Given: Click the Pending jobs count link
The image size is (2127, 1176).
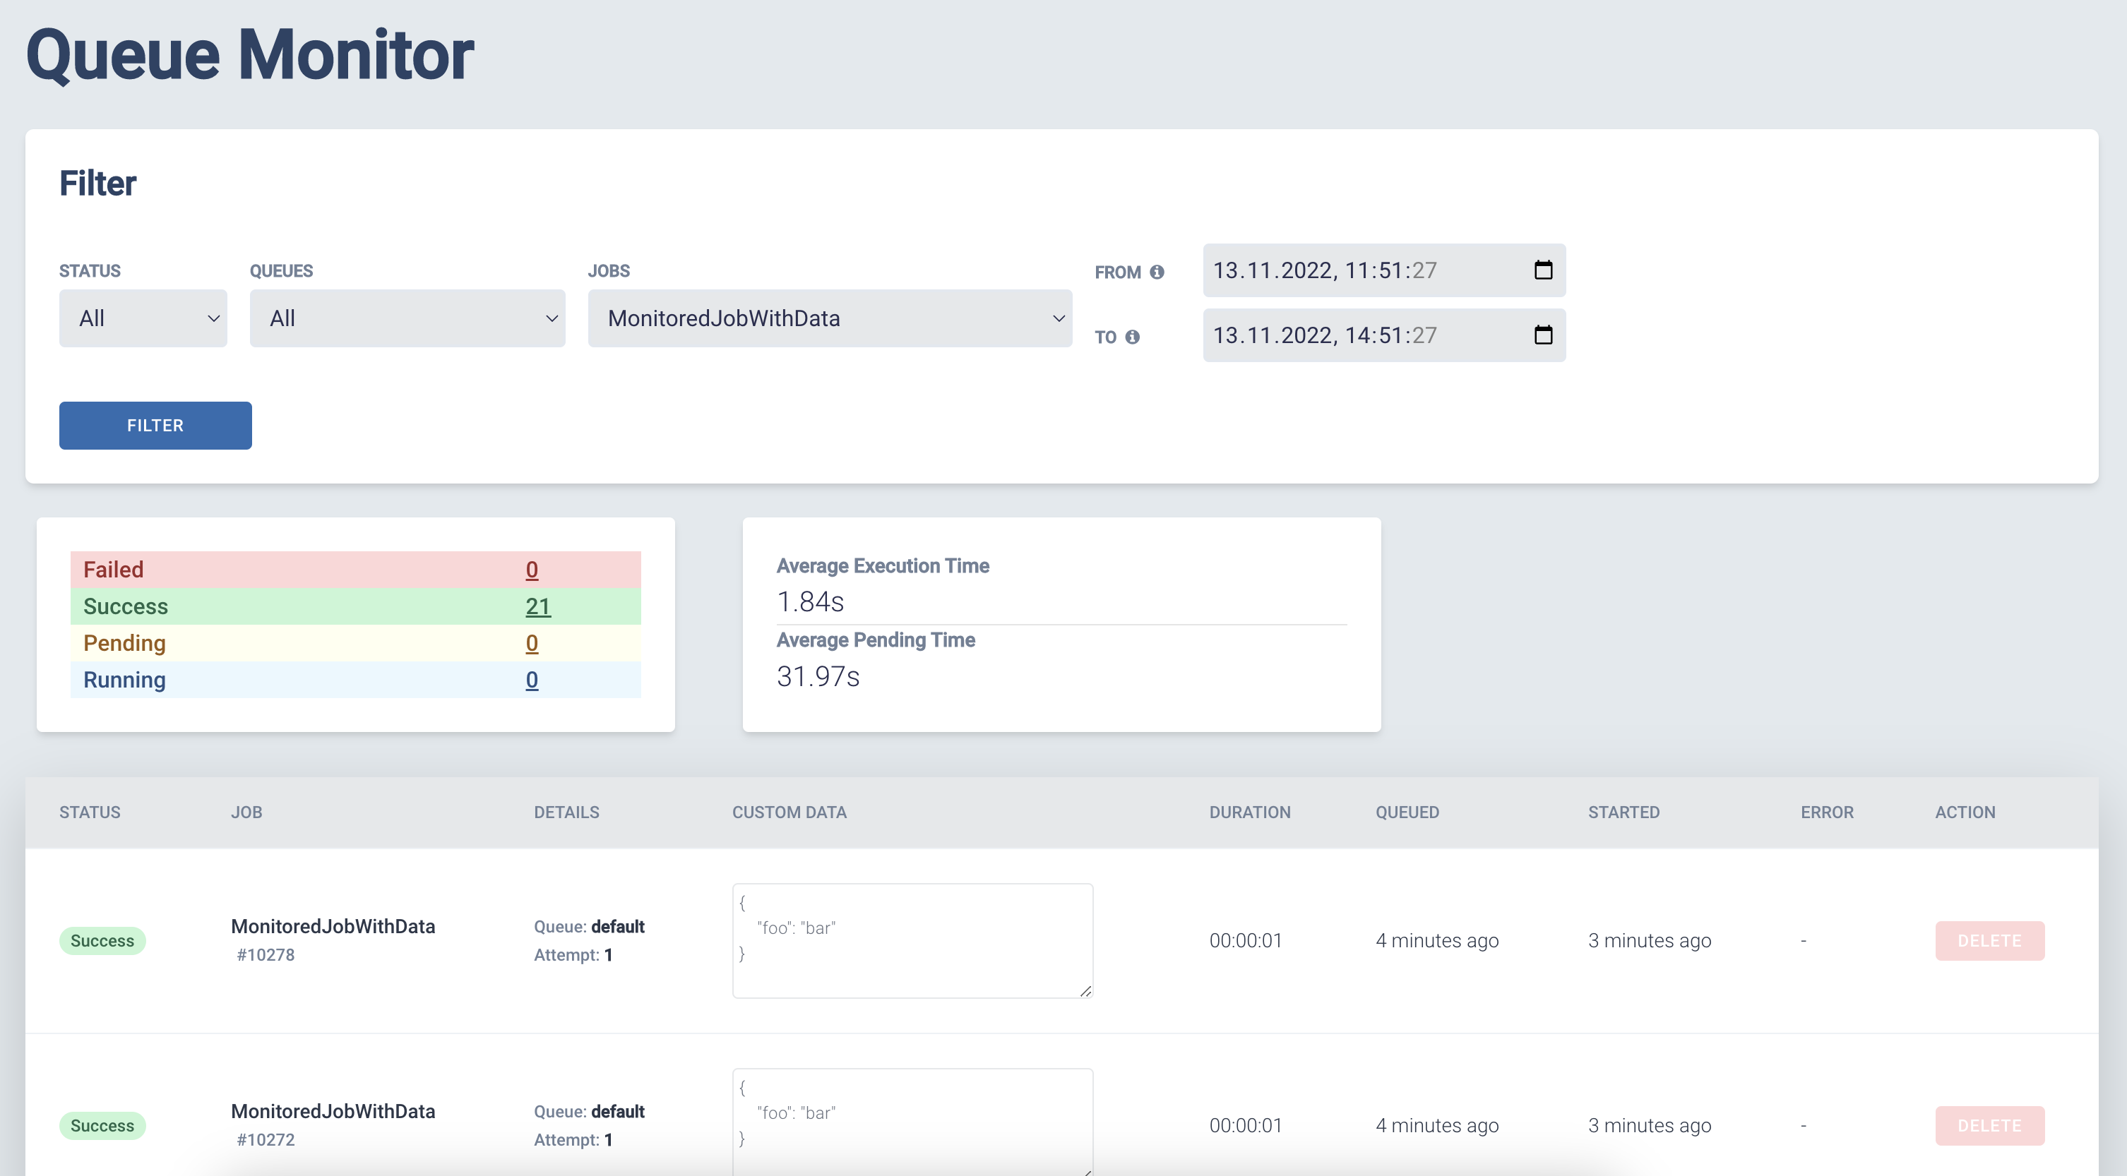Looking at the screenshot, I should 532,643.
